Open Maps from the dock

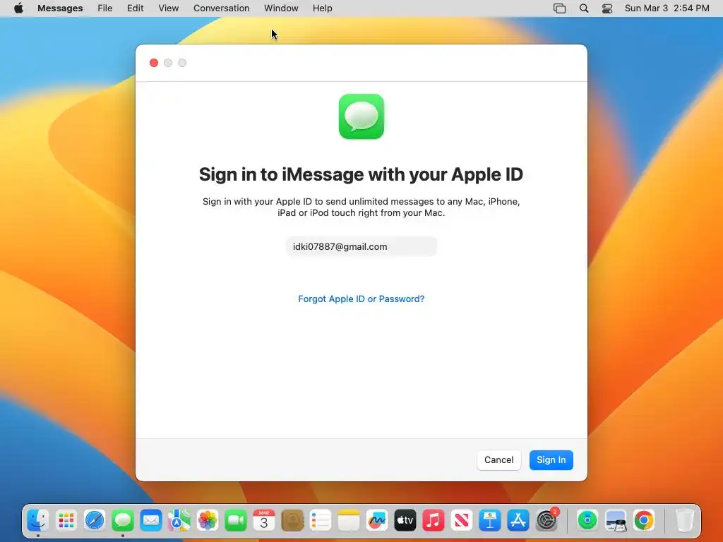coord(179,520)
